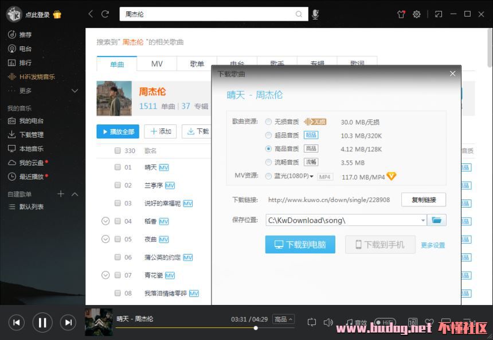This screenshot has height=340, width=493.
Task: Click 下载到电脑 button
Action: coord(300,244)
